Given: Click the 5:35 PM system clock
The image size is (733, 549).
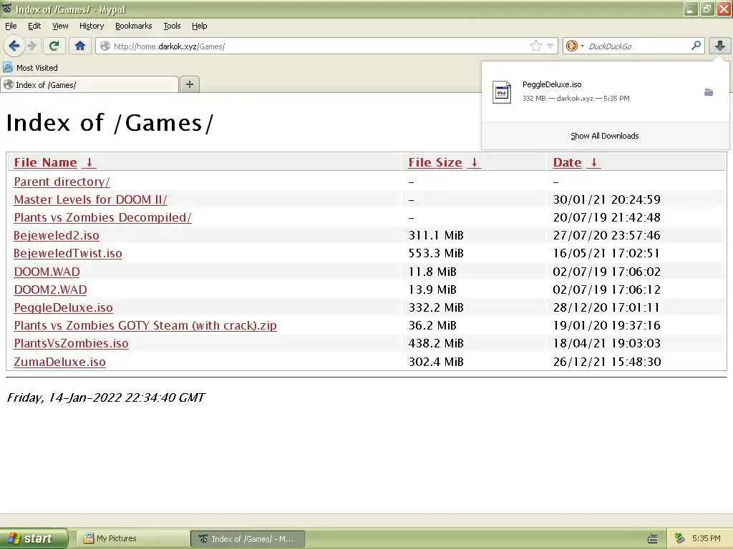Looking at the screenshot, I should pos(706,538).
